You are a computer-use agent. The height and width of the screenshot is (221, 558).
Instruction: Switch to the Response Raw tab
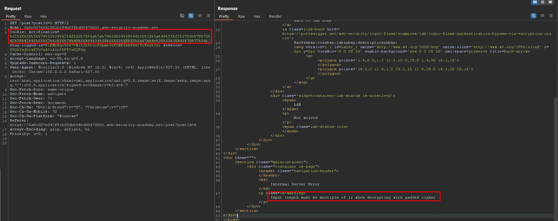tap(241, 17)
